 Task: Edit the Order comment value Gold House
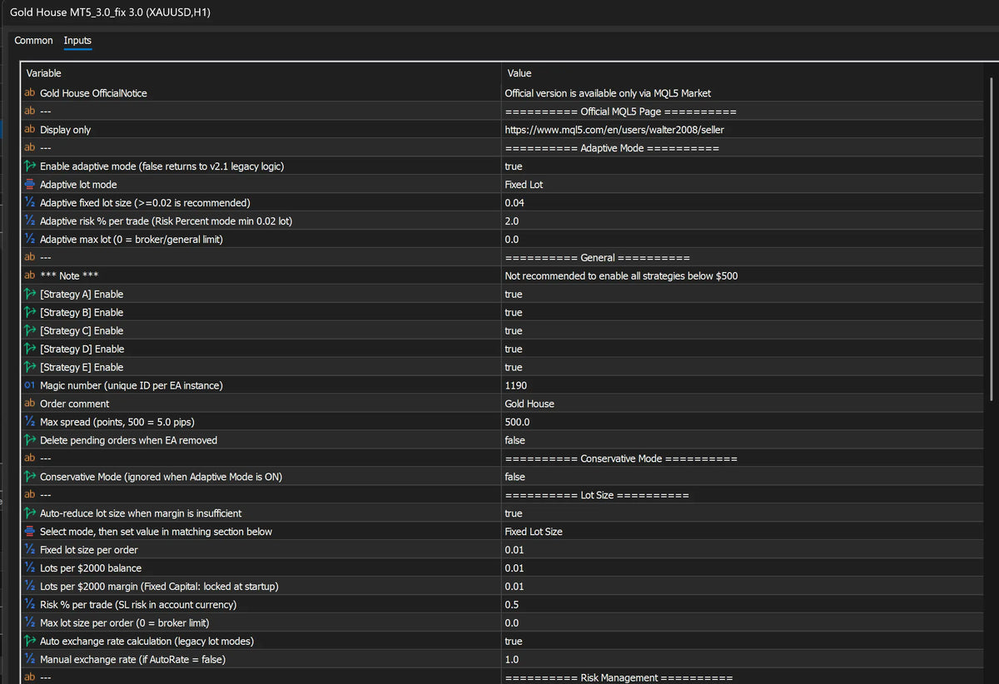(x=529, y=404)
